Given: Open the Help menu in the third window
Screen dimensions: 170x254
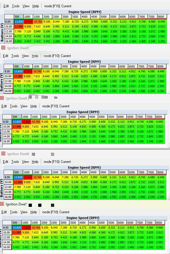Looking at the screenshot, I should coord(34,106).
